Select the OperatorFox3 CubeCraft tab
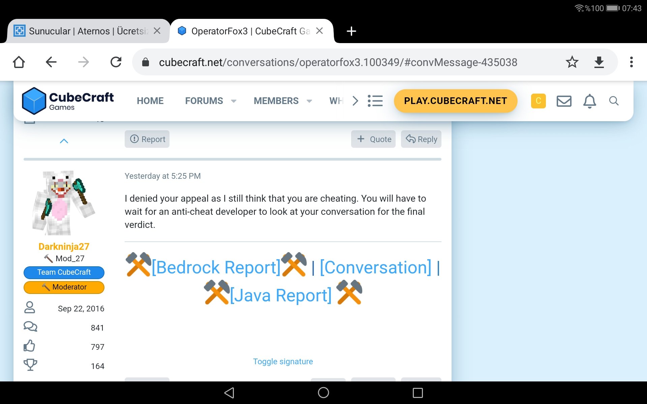Screen dimensions: 647x404 pyautogui.click(x=251, y=31)
